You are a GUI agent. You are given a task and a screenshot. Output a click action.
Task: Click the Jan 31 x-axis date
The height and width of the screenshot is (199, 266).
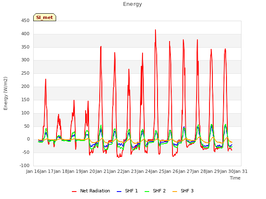(241, 172)
